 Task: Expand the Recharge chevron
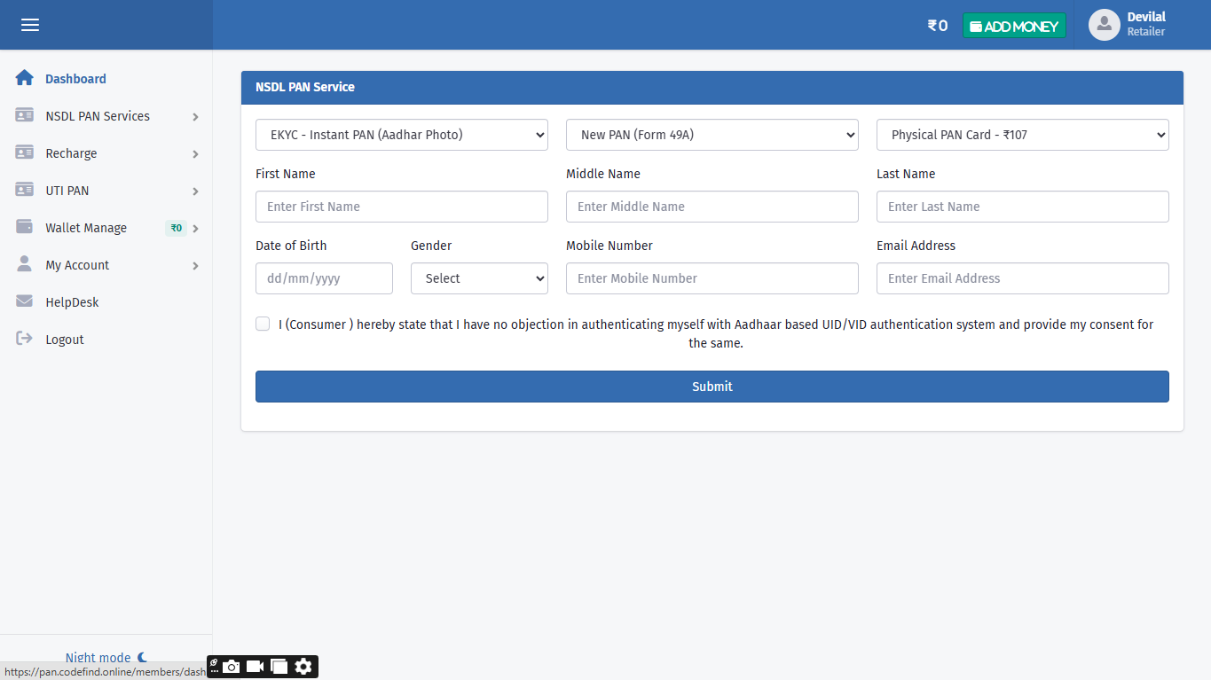point(195,154)
